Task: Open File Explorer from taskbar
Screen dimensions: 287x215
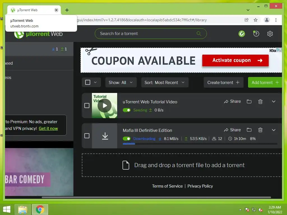Action: tap(22, 209)
